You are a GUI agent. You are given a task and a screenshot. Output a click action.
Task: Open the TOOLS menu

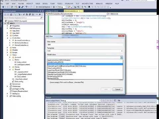[x=60, y=4]
